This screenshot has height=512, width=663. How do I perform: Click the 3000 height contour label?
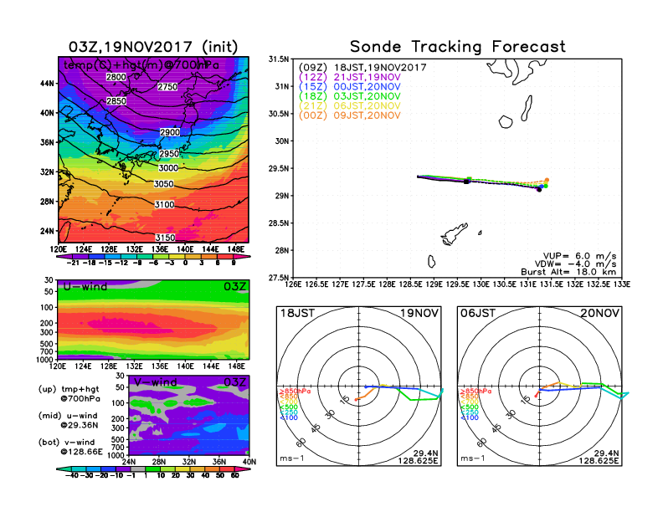pyautogui.click(x=168, y=167)
